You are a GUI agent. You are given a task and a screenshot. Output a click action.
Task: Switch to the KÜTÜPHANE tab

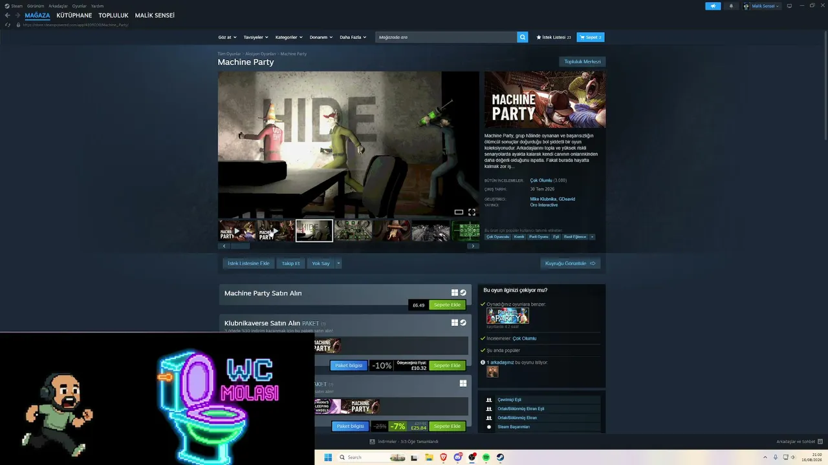point(74,15)
